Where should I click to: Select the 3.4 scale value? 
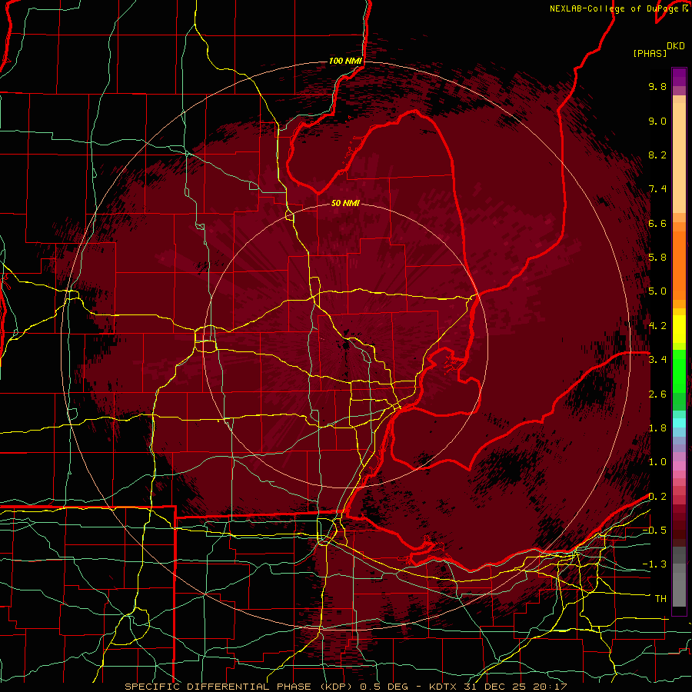click(x=657, y=360)
